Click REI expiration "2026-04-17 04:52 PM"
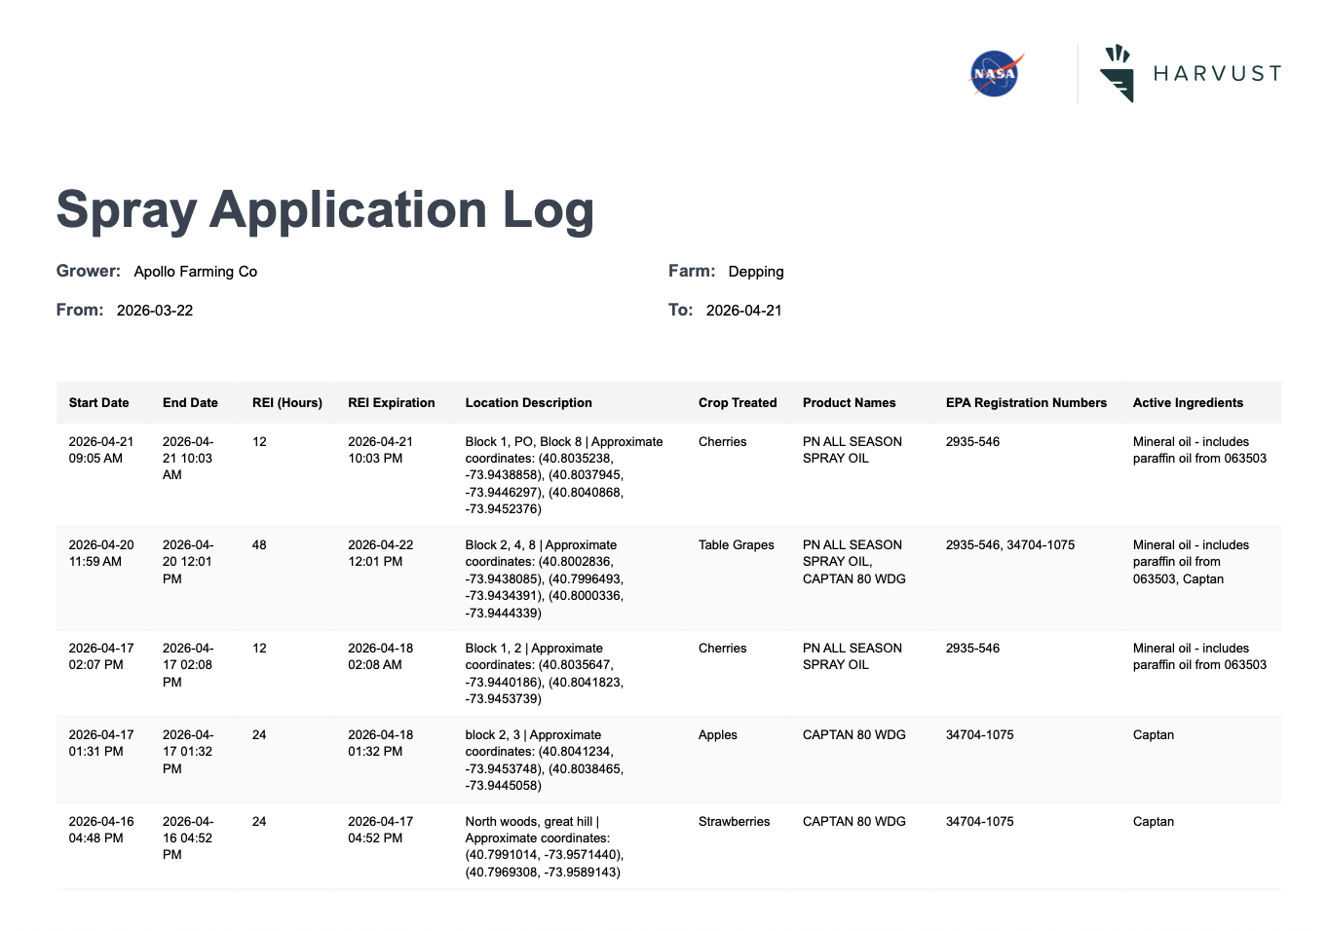Viewport: 1327px width, 931px height. tap(381, 830)
